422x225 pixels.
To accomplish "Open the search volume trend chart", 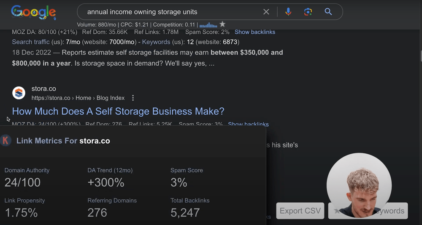I will point(208,25).
